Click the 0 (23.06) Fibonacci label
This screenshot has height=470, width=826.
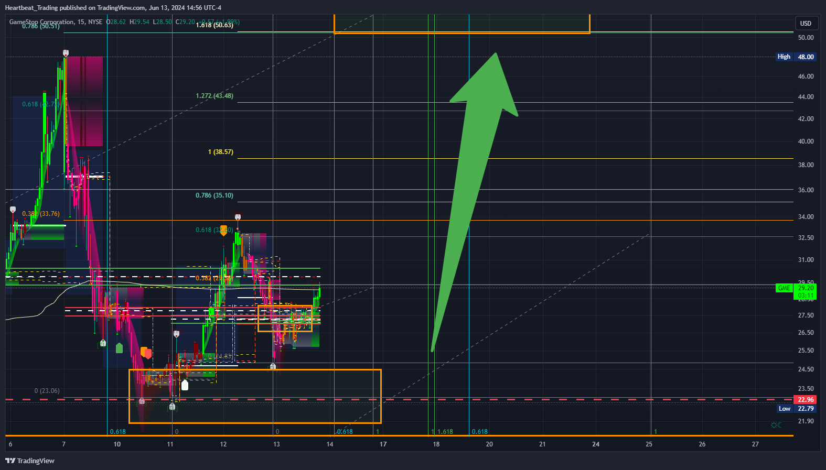pos(47,391)
